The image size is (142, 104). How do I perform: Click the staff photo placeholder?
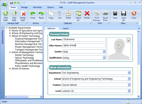pos(119,49)
